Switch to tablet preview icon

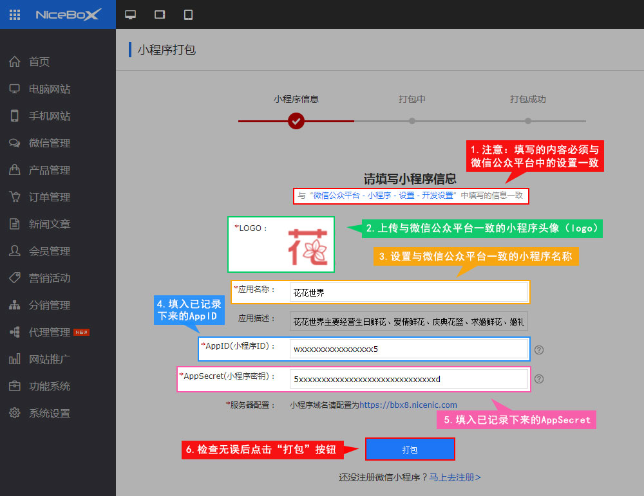pos(160,14)
